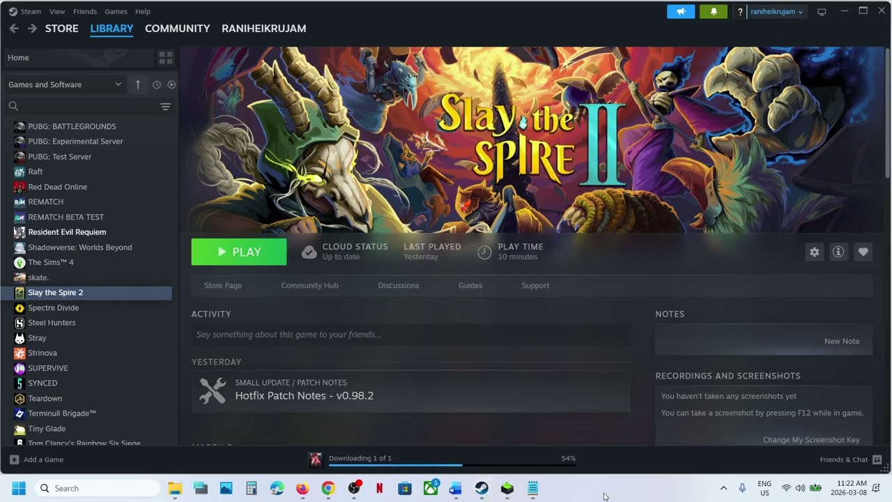Click the cloud status checkmark icon

click(x=309, y=252)
